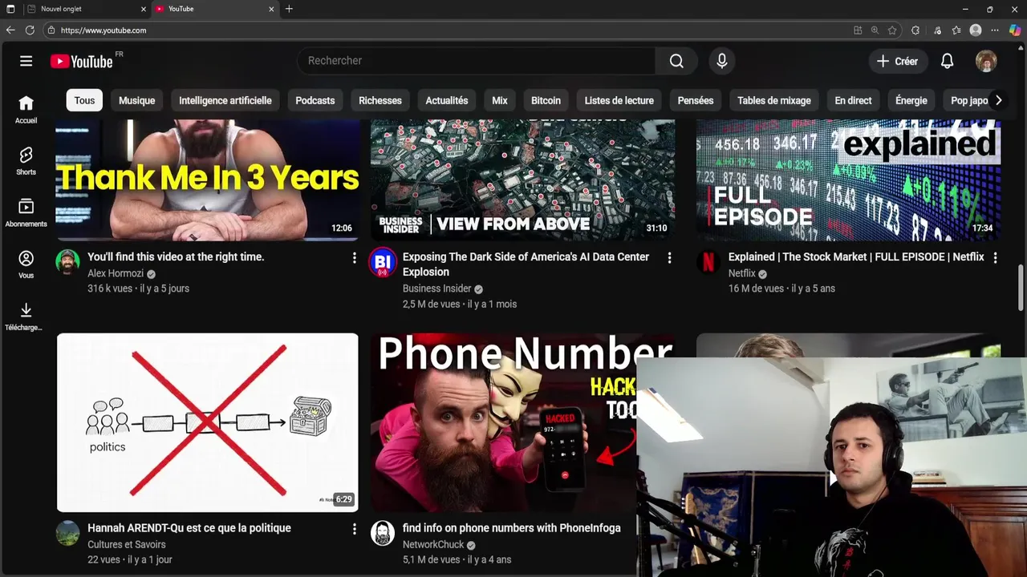Image resolution: width=1027 pixels, height=577 pixels.
Task: Open options for Alex Hormozi video
Action: click(x=354, y=257)
